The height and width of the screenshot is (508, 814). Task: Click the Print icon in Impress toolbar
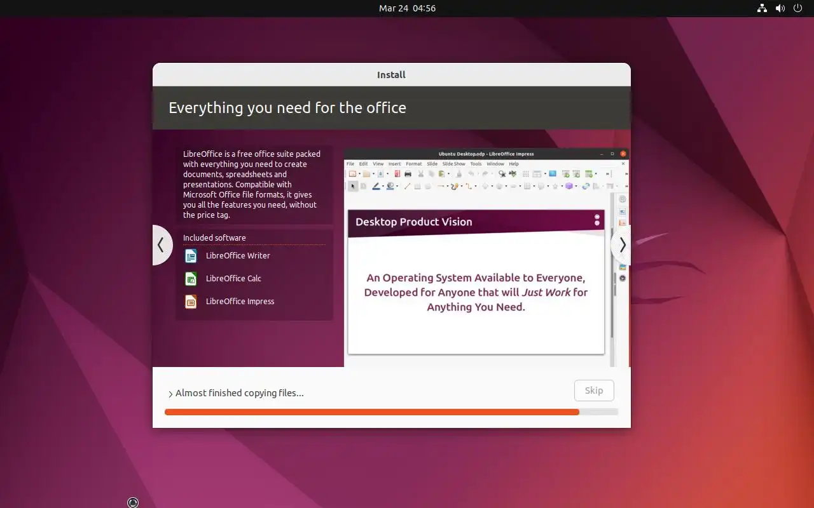click(408, 174)
